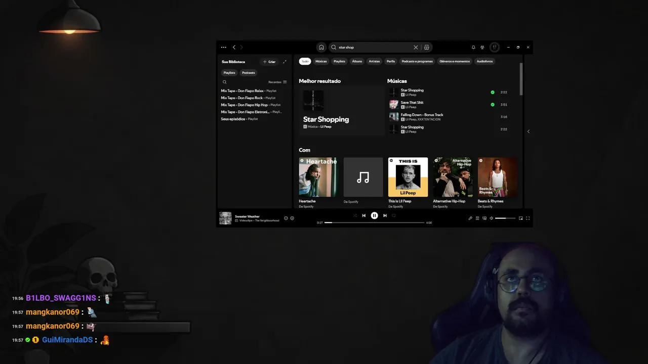Select the Audiolivros filter chip

click(x=484, y=61)
